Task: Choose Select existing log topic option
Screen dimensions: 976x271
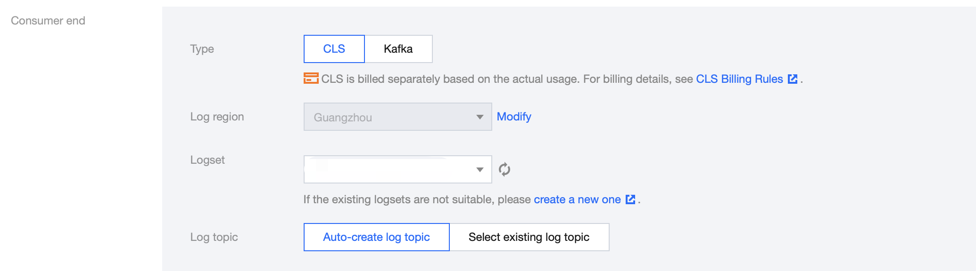Action: [x=529, y=237]
